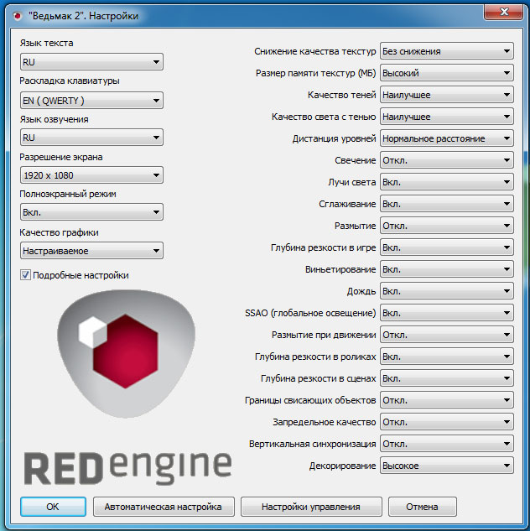The width and height of the screenshot is (530, 531).
Task: Open "Настройки управления" controls settings
Action: [x=310, y=507]
